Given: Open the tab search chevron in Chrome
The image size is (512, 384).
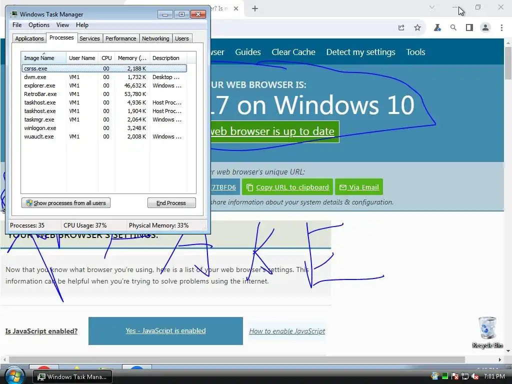Looking at the screenshot, I should pos(431,7).
